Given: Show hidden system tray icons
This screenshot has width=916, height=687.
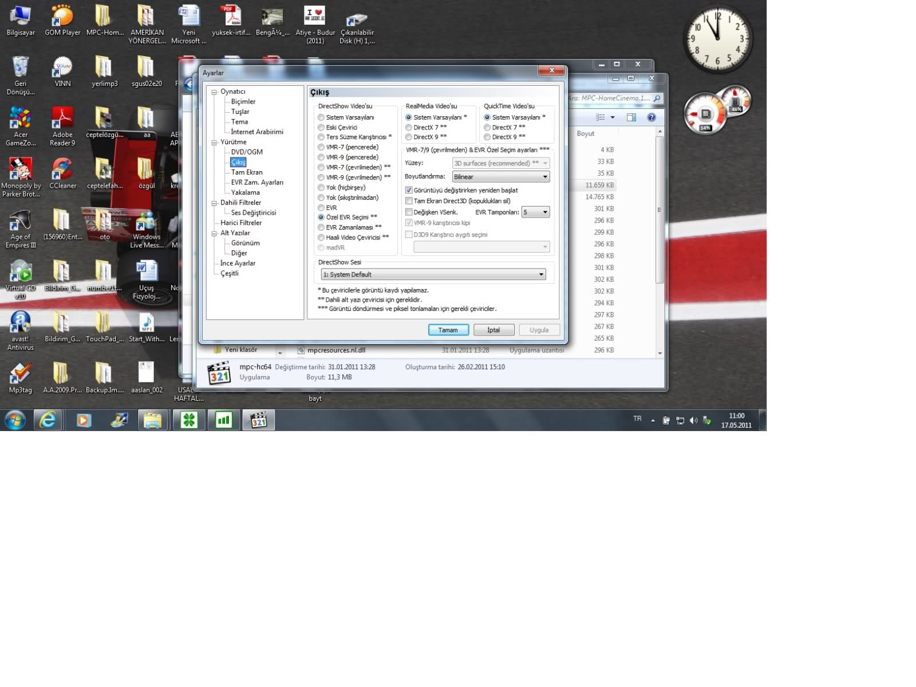Looking at the screenshot, I should click(653, 420).
